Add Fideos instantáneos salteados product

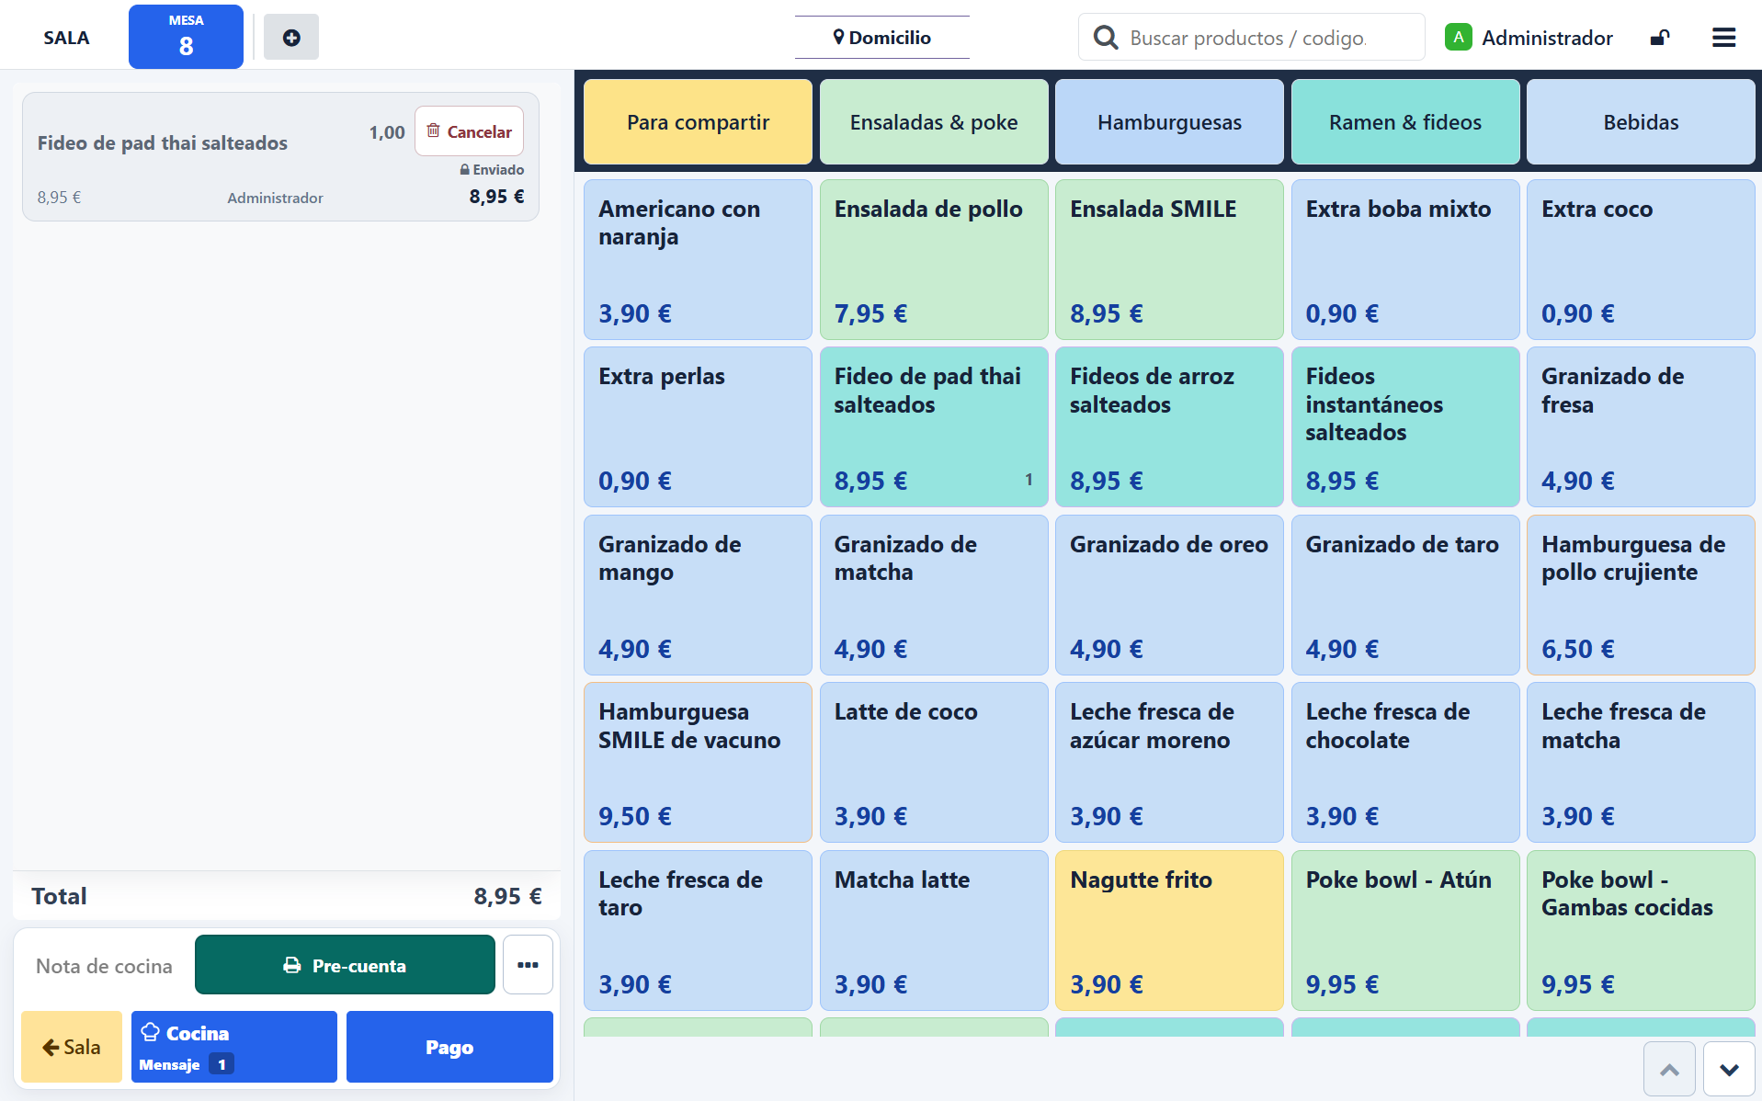tap(1405, 427)
